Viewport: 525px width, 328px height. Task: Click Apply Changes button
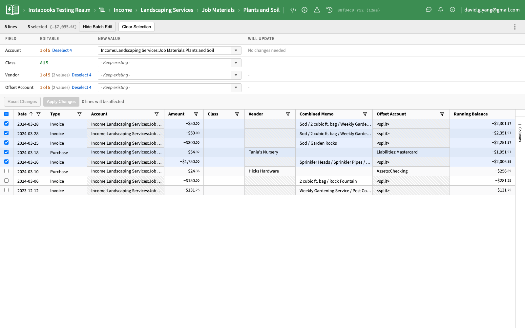click(x=61, y=102)
